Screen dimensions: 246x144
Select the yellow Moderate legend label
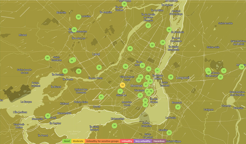(78, 141)
